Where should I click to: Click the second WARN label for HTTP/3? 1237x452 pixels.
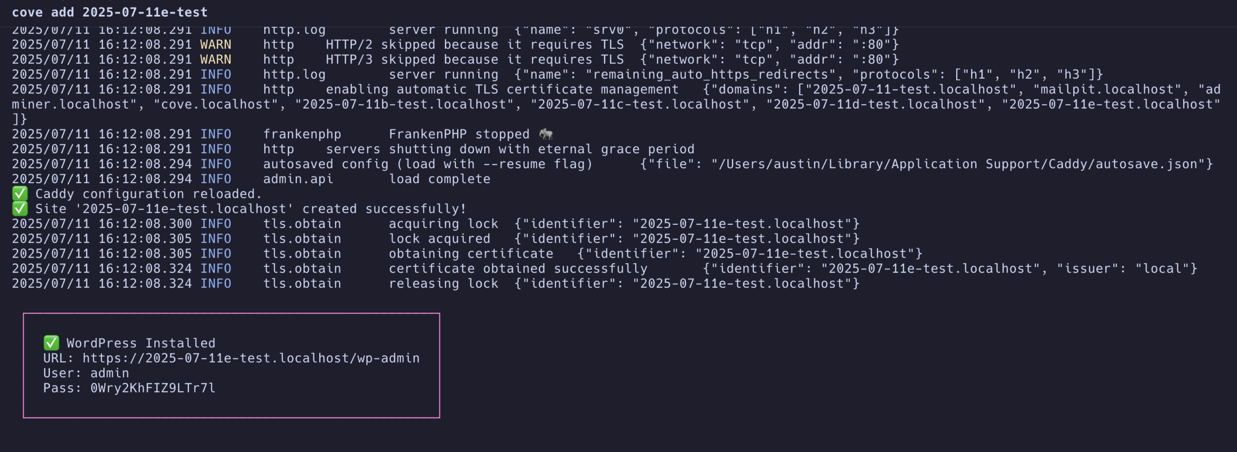216,59
